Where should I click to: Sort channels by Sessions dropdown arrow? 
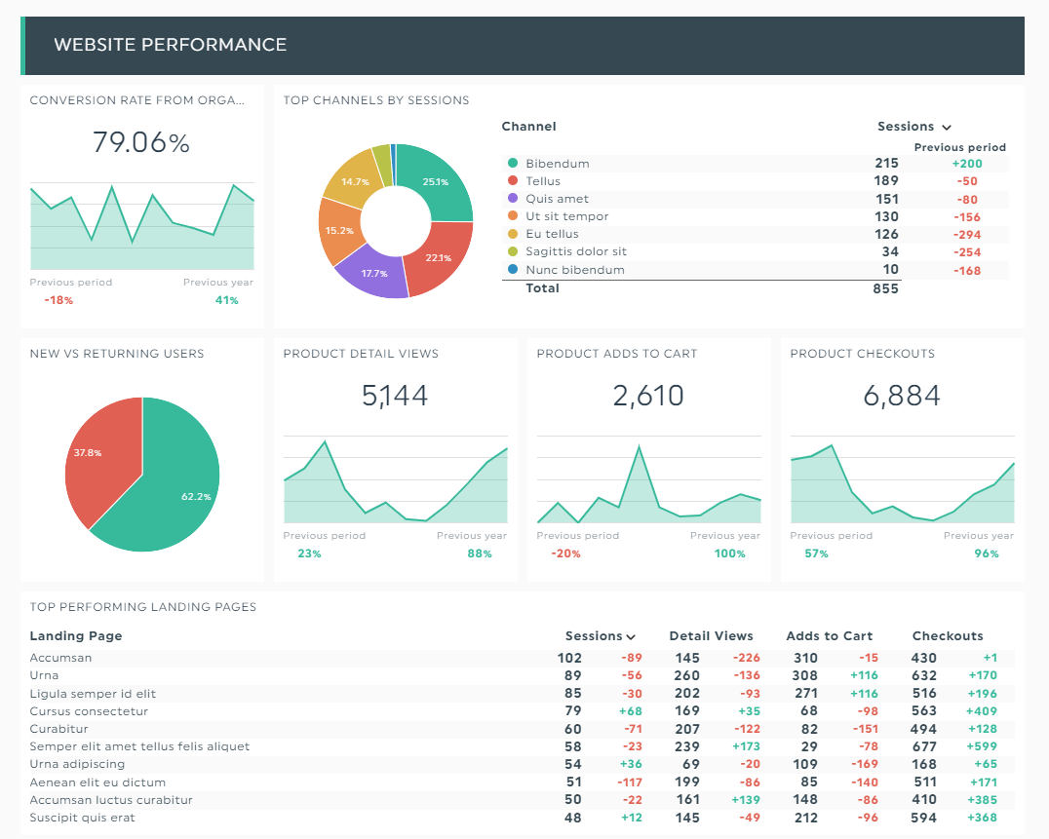(947, 128)
